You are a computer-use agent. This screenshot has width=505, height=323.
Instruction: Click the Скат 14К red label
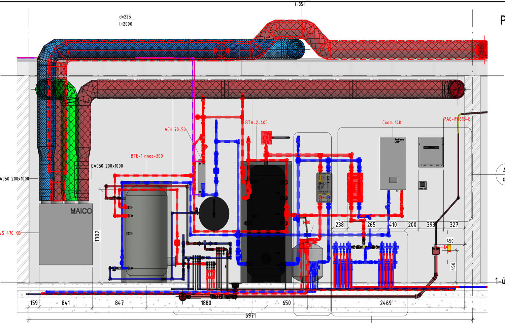pos(392,123)
